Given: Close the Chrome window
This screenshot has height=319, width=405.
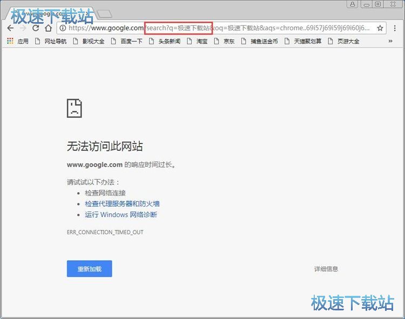Looking at the screenshot, I should (393, 4).
